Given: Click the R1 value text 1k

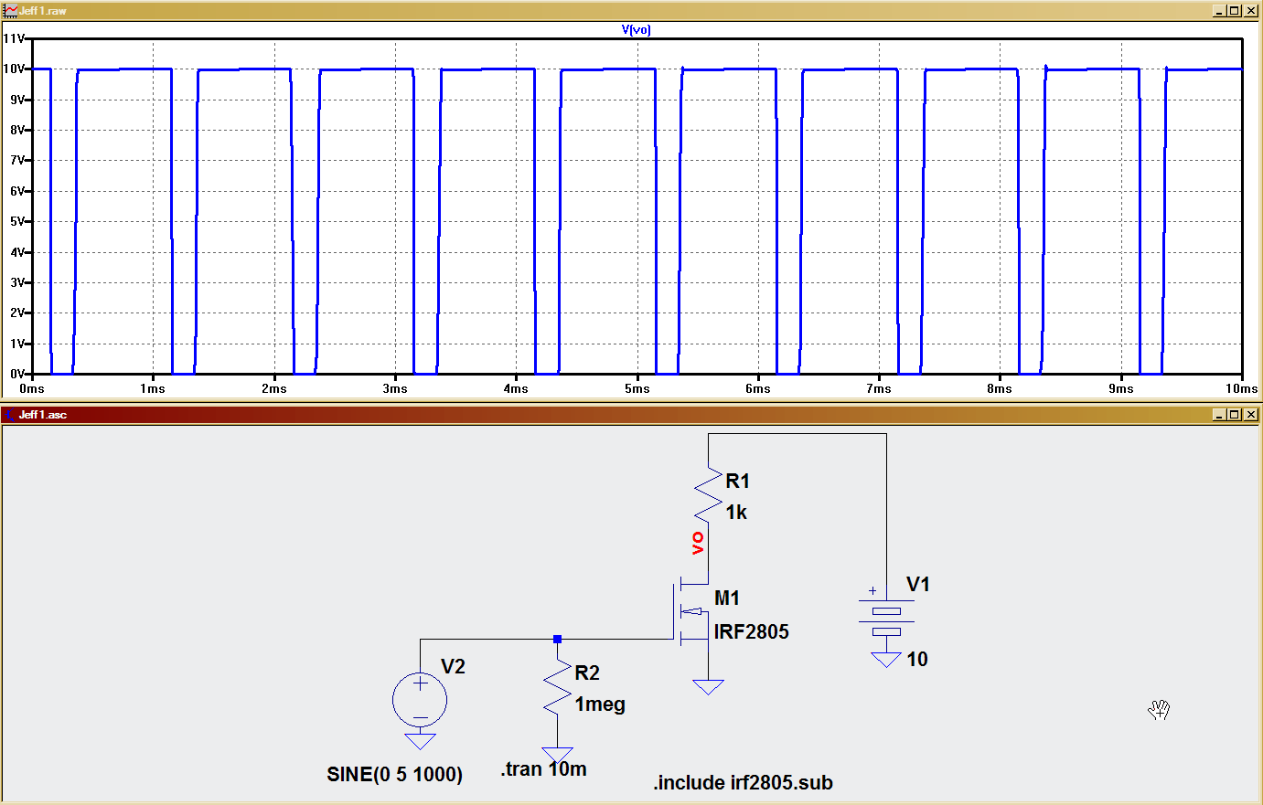Looking at the screenshot, I should point(736,513).
